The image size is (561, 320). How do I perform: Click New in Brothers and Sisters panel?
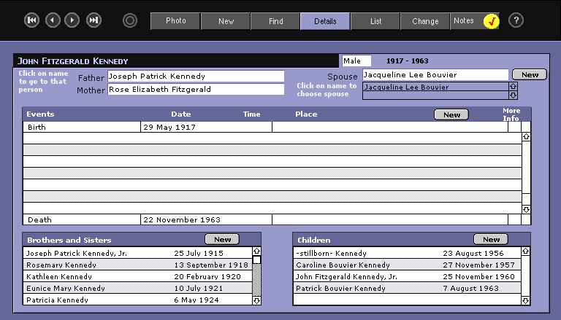(222, 239)
